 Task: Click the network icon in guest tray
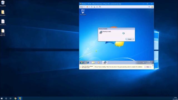(x=141, y=62)
